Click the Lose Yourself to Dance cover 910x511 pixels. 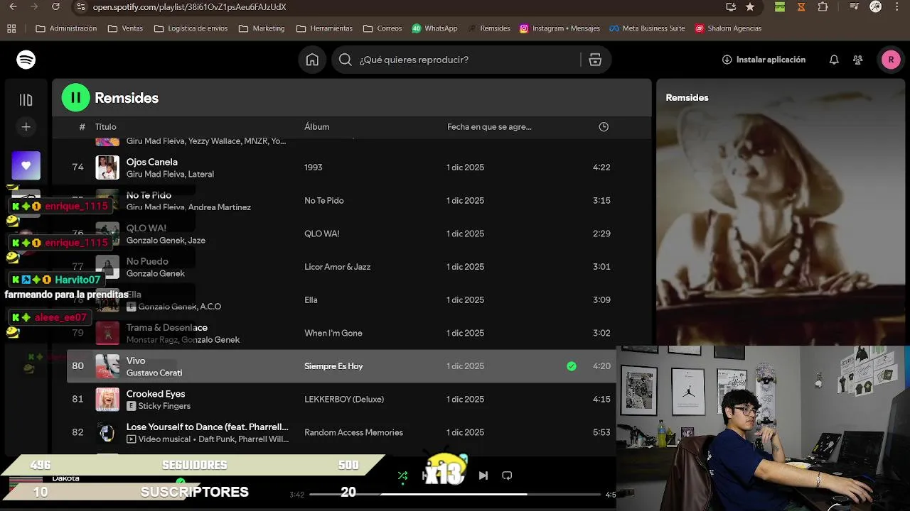[107, 433]
